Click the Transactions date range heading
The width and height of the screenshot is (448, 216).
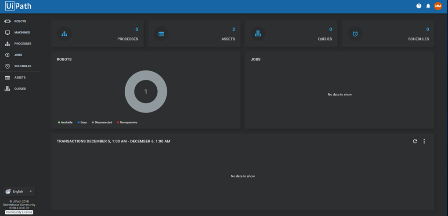click(113, 141)
